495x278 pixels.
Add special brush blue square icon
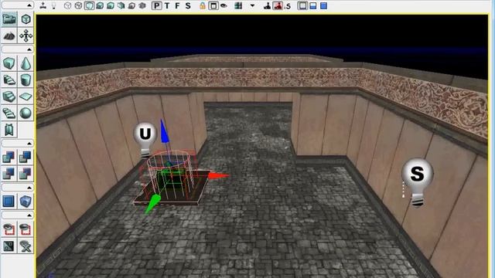click(x=9, y=201)
